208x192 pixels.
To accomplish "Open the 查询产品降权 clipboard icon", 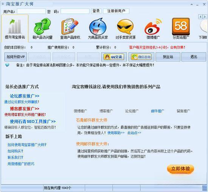I will tap(70, 28).
